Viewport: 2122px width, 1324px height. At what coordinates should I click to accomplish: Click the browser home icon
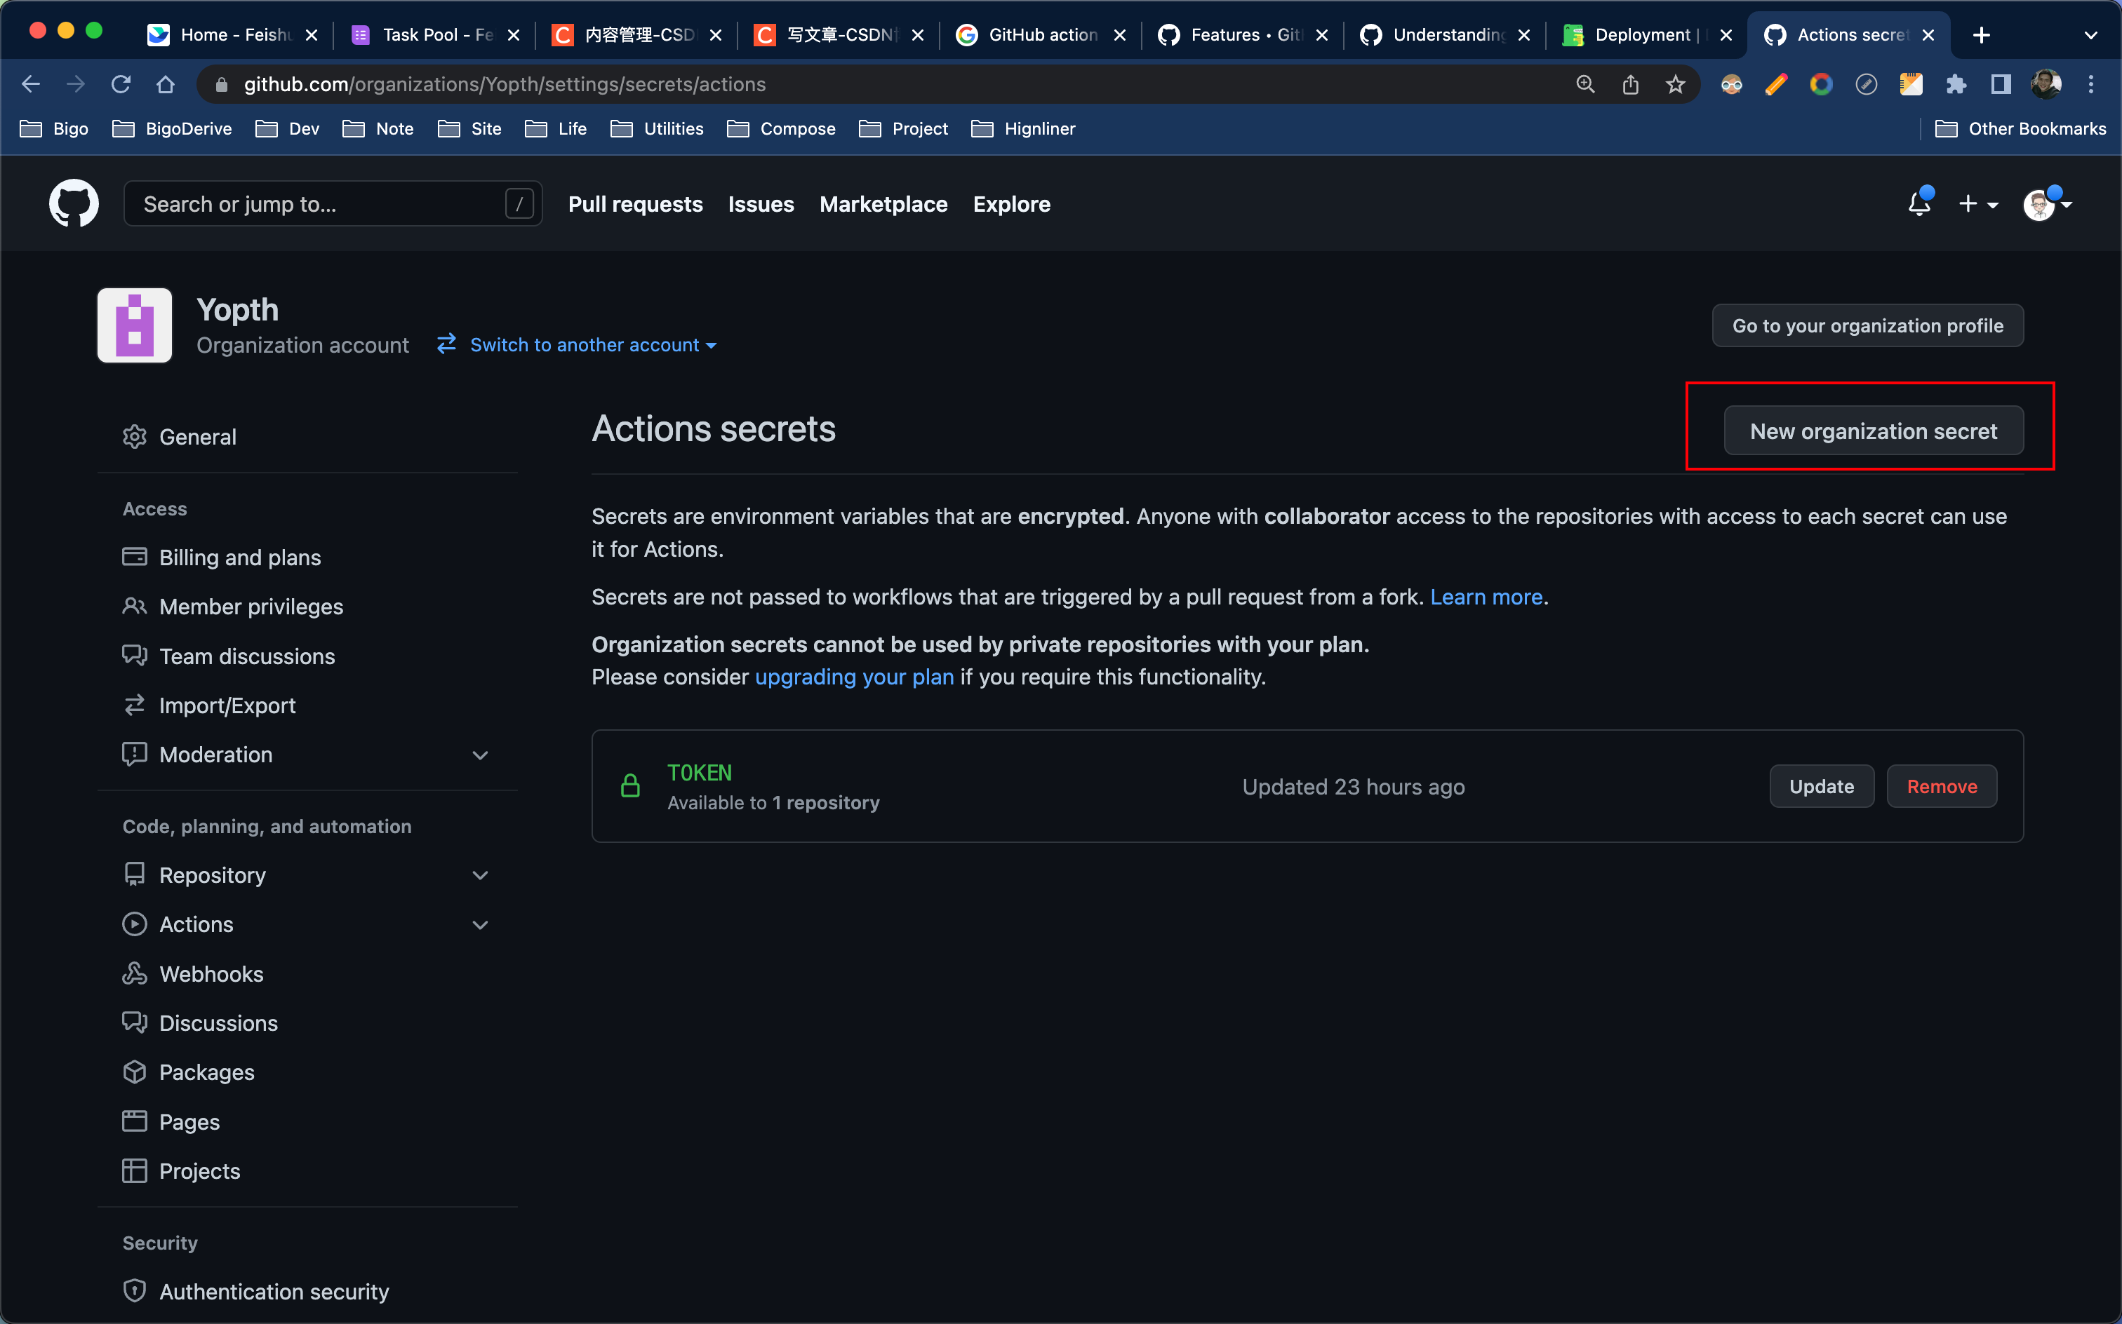pos(166,84)
